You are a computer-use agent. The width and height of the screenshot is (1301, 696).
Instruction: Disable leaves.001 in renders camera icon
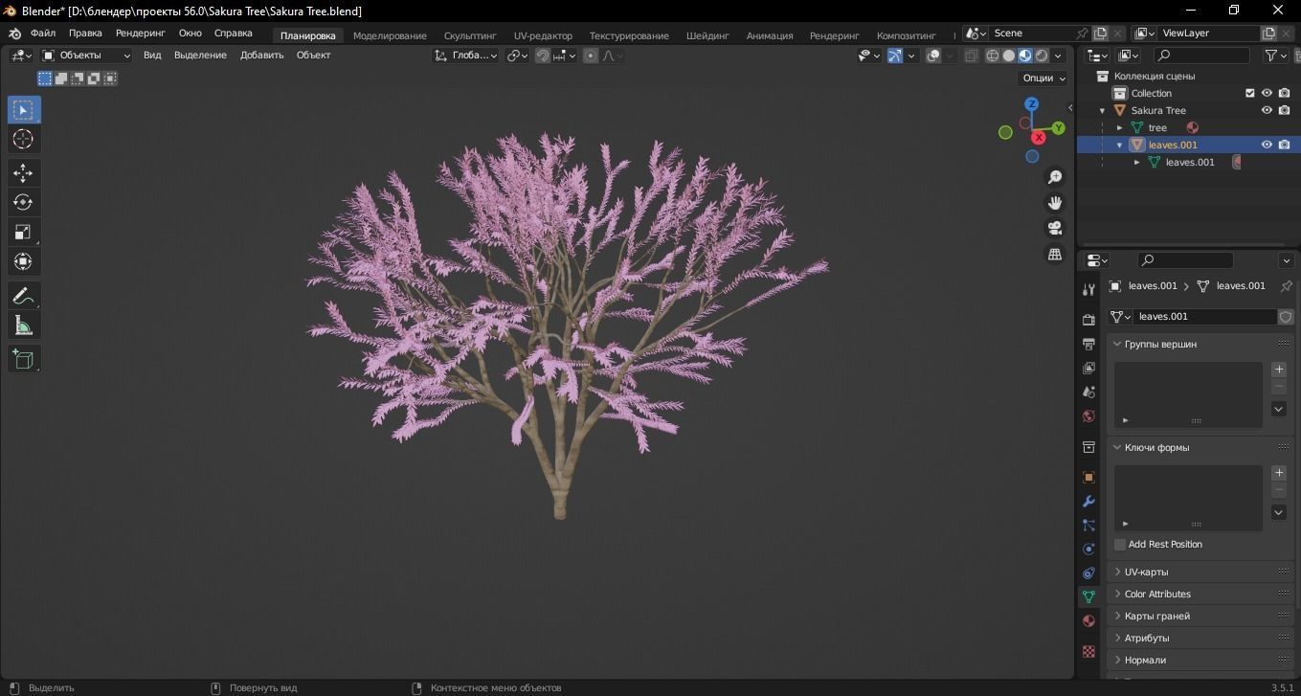pos(1285,145)
